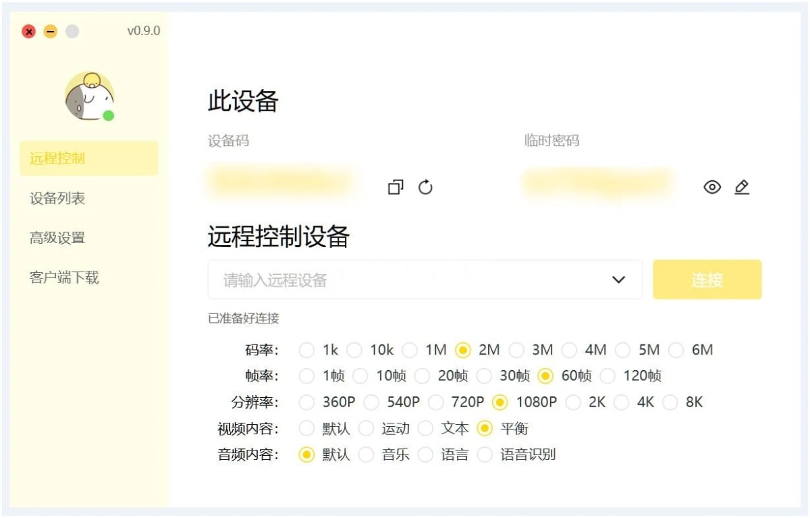Show temporary password with eye icon
The height and width of the screenshot is (518, 810).
[x=712, y=187]
